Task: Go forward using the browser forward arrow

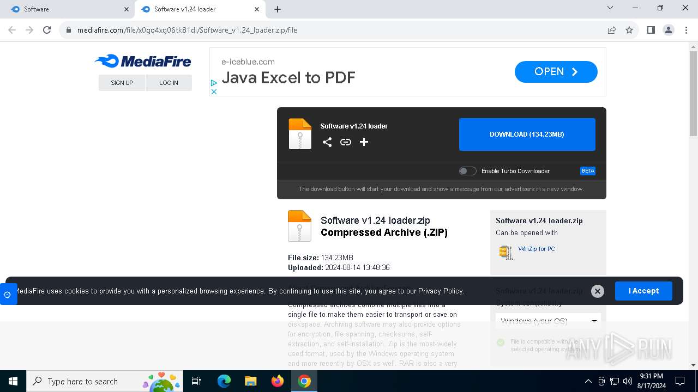Action: 29,30
